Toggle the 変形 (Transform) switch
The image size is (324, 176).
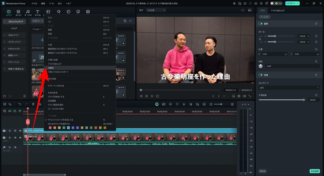[261, 24]
